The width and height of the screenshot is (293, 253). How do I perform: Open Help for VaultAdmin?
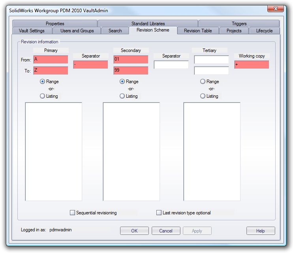coord(261,231)
